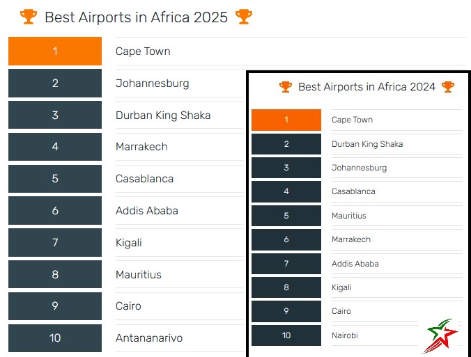Click the trophy icon left of the 2024 title

point(286,87)
